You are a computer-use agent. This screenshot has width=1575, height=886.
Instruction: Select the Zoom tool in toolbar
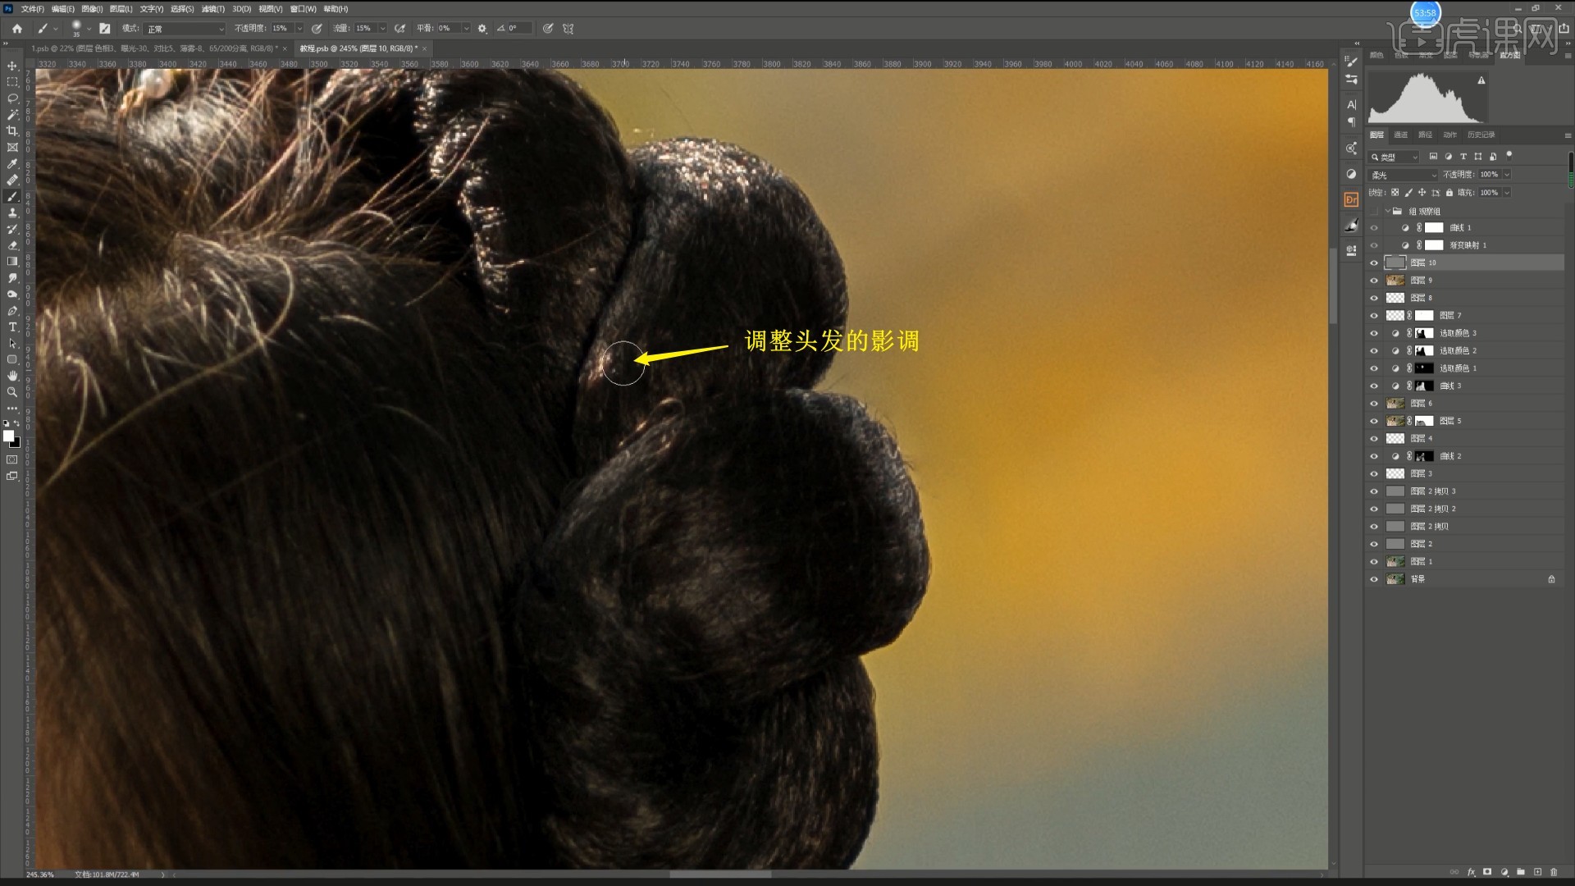point(12,392)
